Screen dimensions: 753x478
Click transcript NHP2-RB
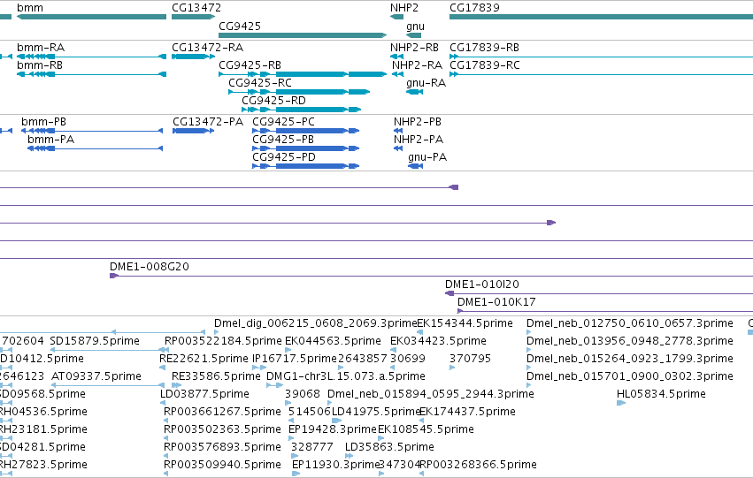coord(414,48)
